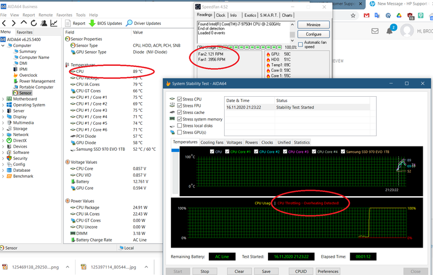The width and height of the screenshot is (433, 275).
Task: Open the Charts tab in SpeedFan
Action: coord(287,16)
